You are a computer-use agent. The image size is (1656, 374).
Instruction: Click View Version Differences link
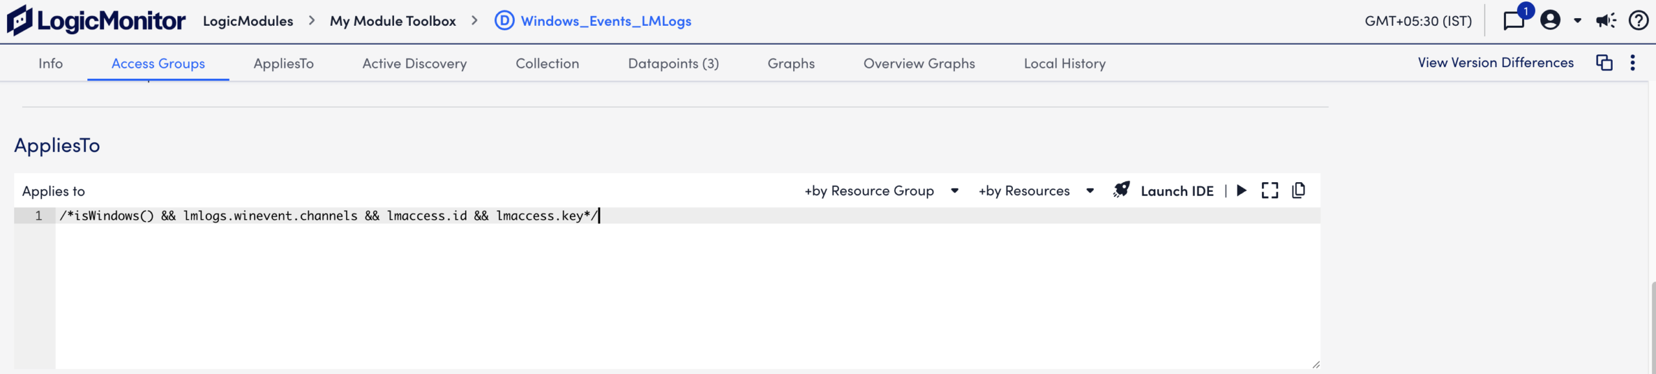1496,63
